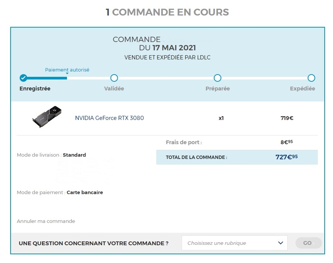Click the 1 COMMANDE EN COURS heading

coord(167,12)
